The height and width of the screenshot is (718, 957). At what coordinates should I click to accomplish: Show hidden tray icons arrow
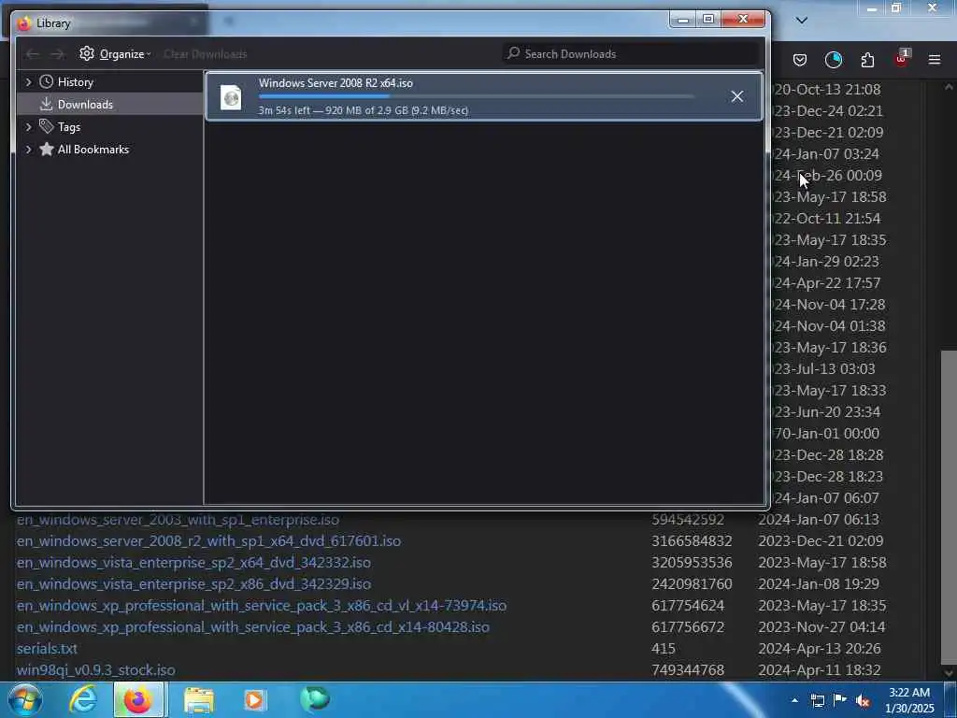[794, 700]
